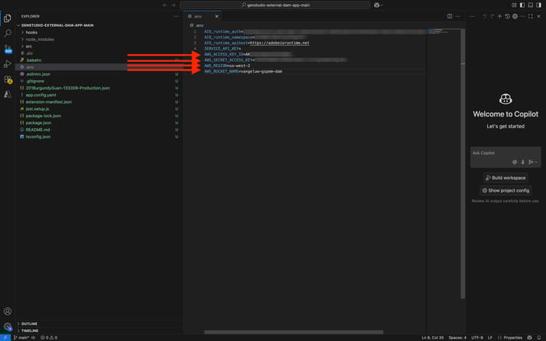Start a new Copilot chat with plus icon
Screen dimensions: 546x341
point(499,16)
